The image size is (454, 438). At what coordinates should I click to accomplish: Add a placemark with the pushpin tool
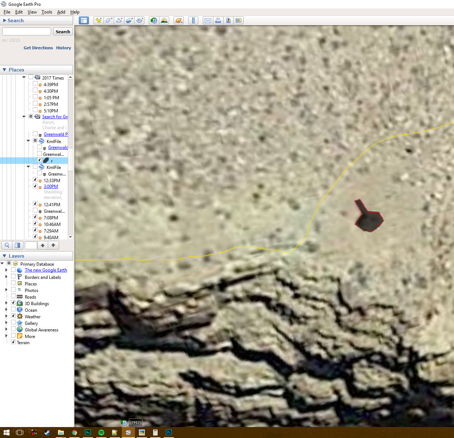pos(98,20)
